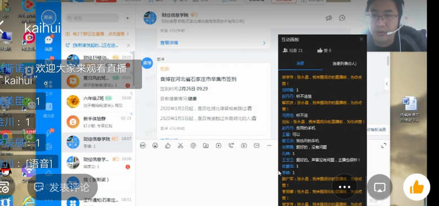
Task: Click the chat list scrollbar
Action: pos(134,69)
